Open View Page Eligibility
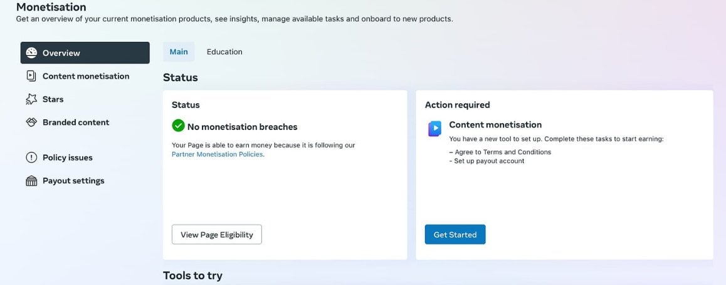 [217, 234]
